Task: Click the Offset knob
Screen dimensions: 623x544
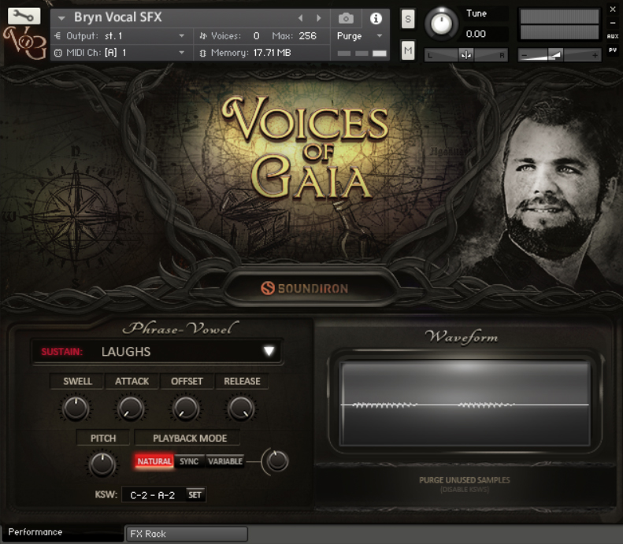Action: [185, 408]
